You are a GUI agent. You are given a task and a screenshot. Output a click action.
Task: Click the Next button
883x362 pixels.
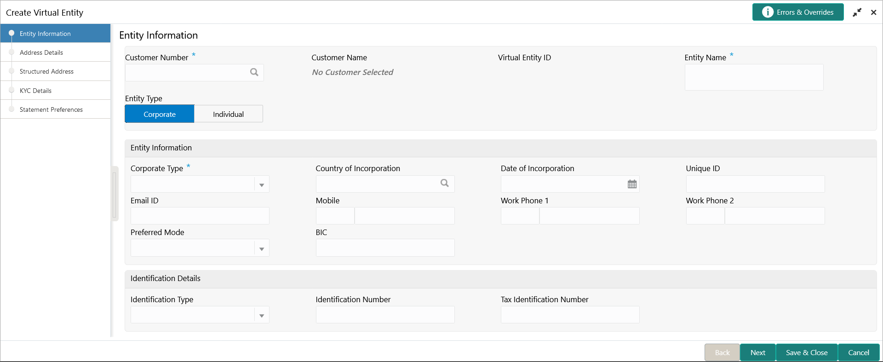point(757,353)
